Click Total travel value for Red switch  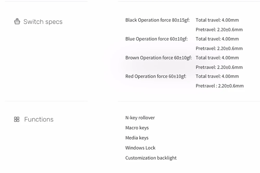click(x=217, y=76)
